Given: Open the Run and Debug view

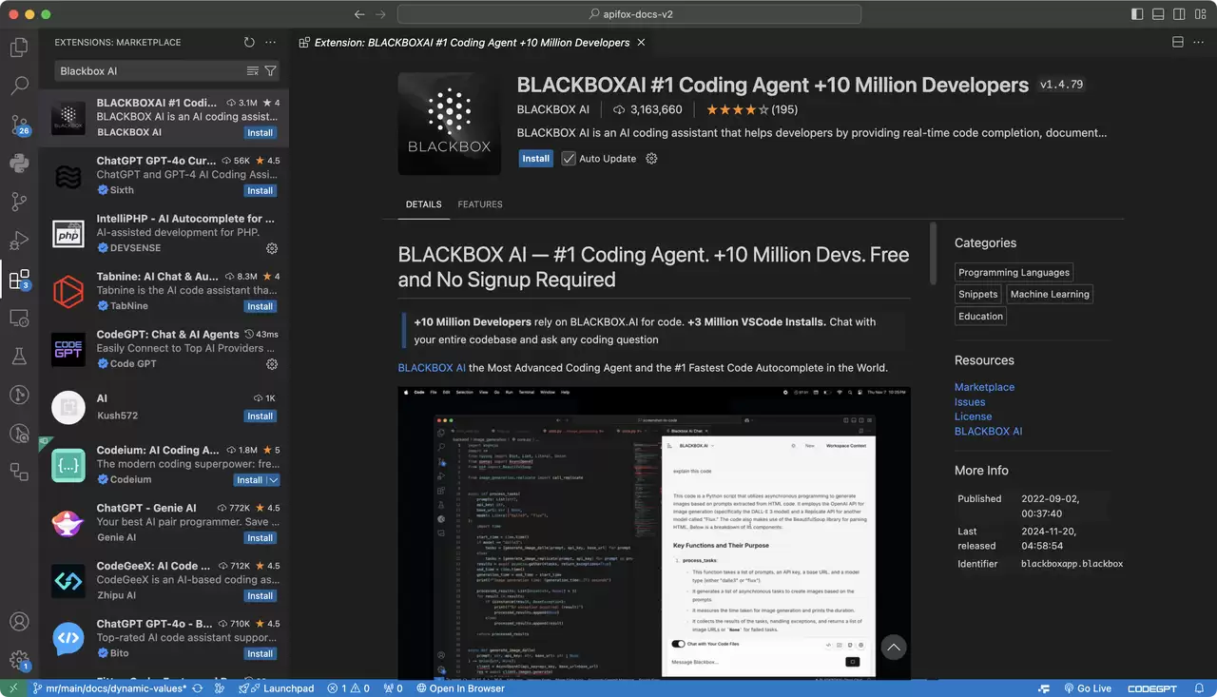Looking at the screenshot, I should click(x=19, y=241).
